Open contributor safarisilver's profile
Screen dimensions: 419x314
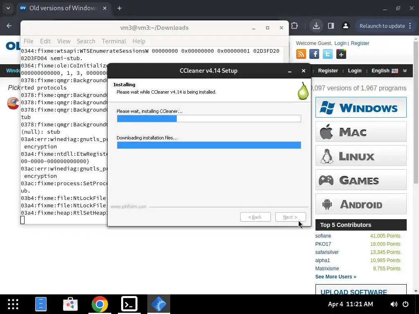pos(327,252)
